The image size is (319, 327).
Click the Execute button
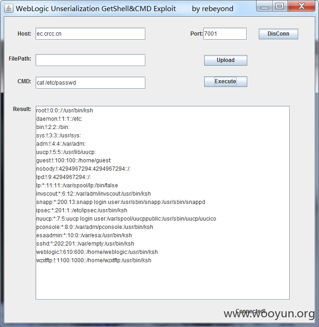(x=225, y=81)
